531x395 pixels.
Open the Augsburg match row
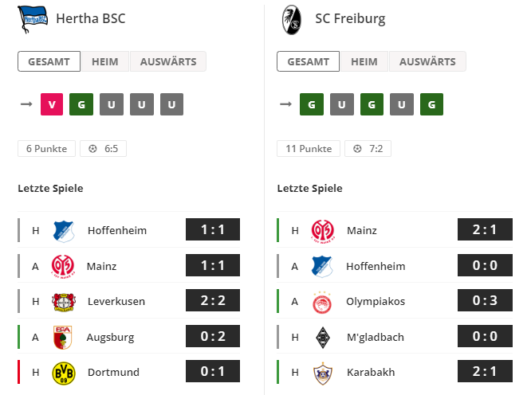[128, 337]
